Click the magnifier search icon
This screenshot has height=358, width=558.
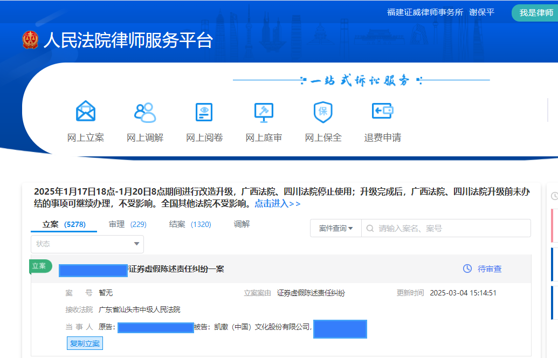click(x=370, y=229)
